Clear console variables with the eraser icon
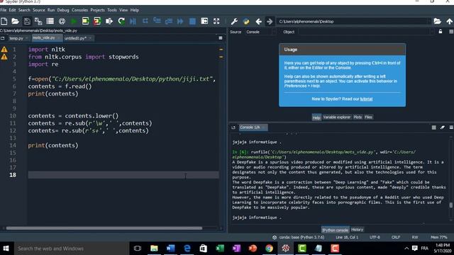The image size is (454, 255). (443, 127)
